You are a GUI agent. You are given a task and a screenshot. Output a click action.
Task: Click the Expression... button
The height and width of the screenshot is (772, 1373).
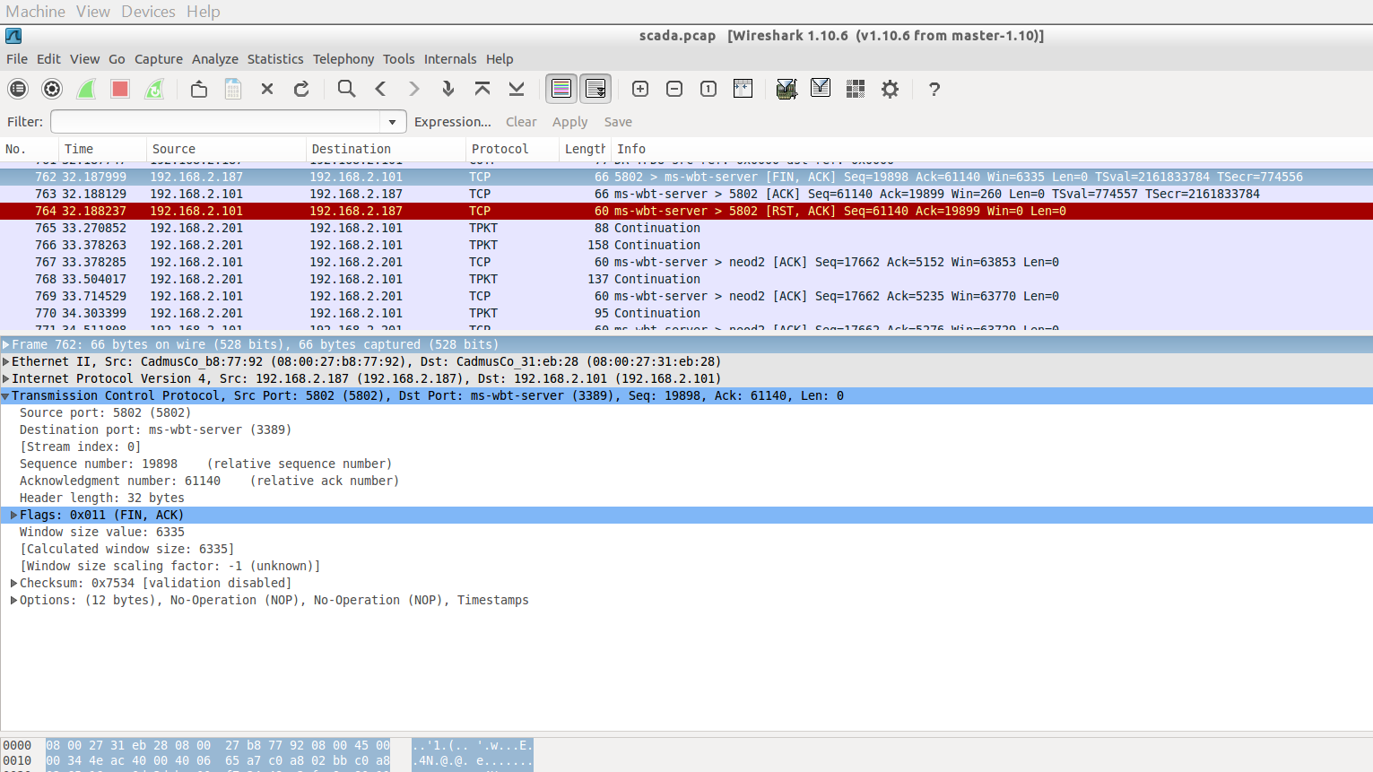[453, 122]
